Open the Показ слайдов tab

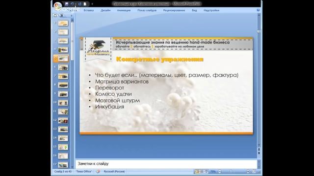click(x=147, y=10)
